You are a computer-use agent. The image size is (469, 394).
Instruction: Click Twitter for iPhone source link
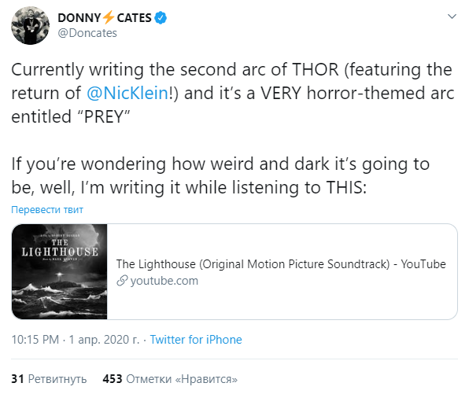pos(196,339)
